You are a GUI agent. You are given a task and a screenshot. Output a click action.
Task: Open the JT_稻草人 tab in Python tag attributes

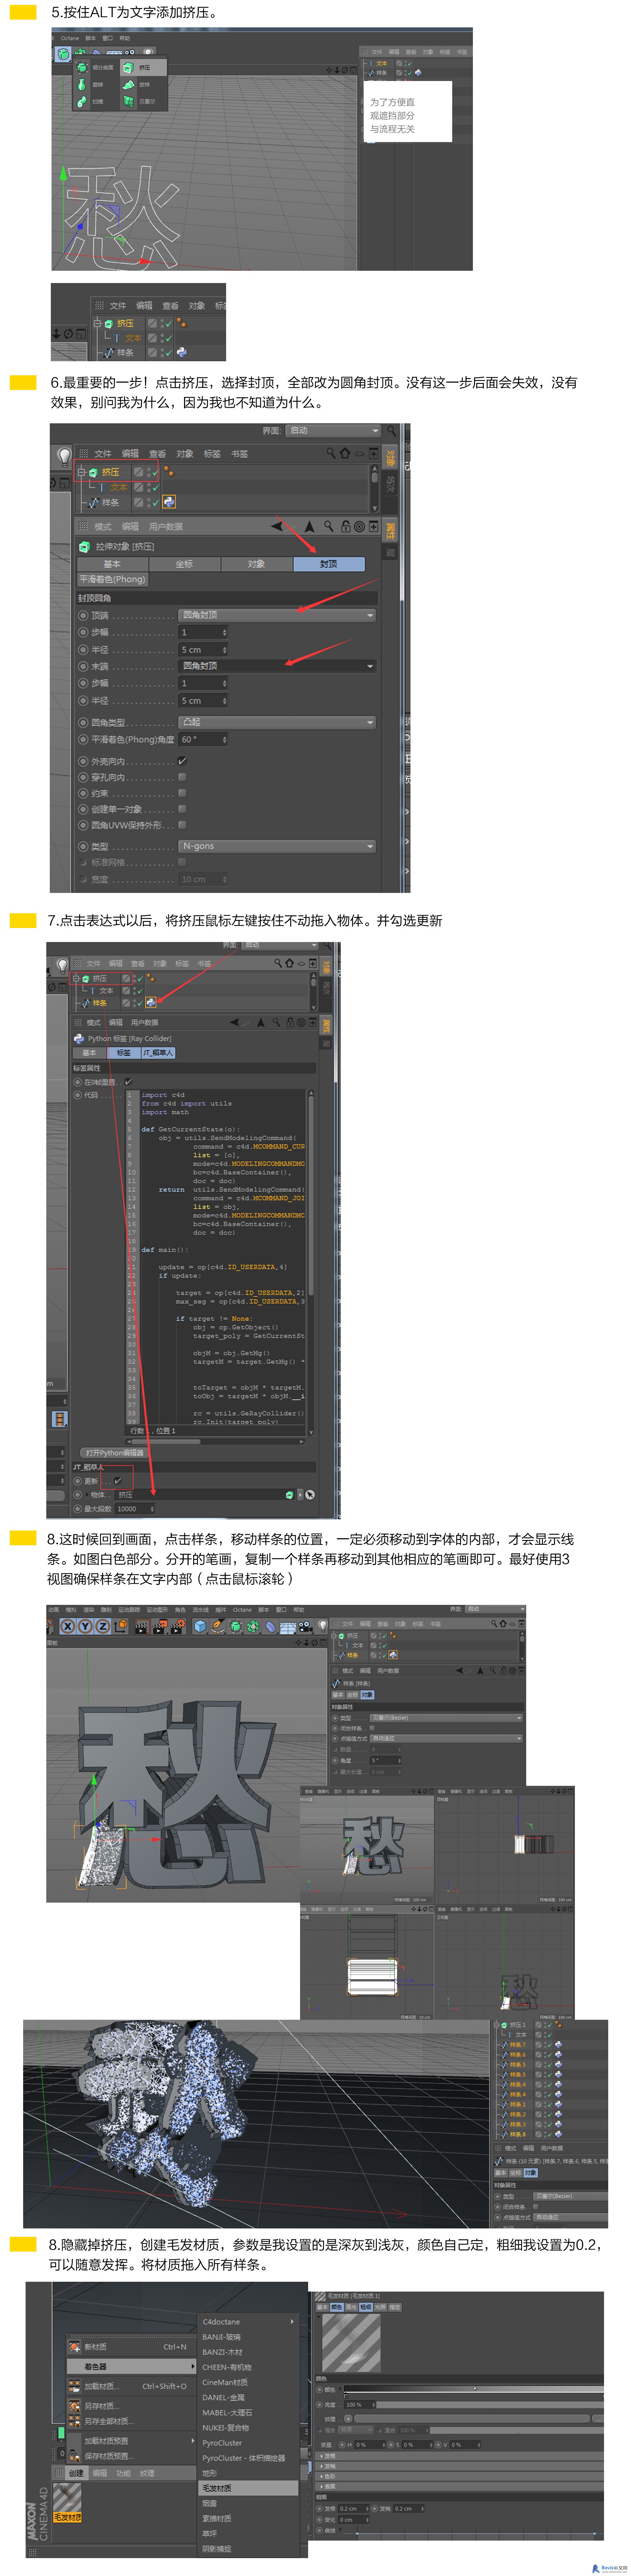(x=158, y=1052)
